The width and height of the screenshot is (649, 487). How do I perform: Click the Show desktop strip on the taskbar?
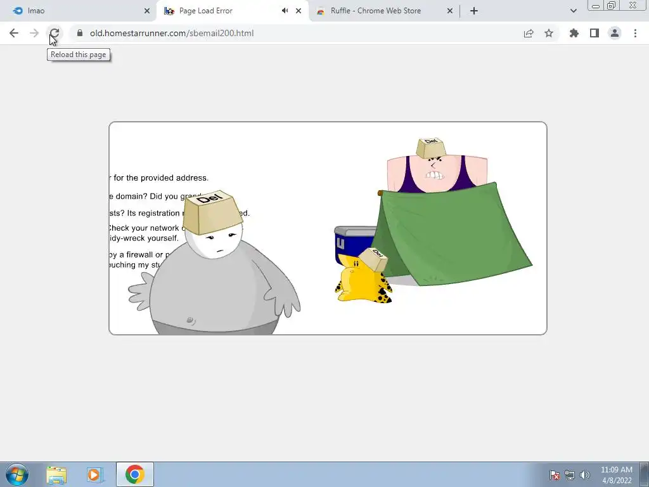[645, 474]
